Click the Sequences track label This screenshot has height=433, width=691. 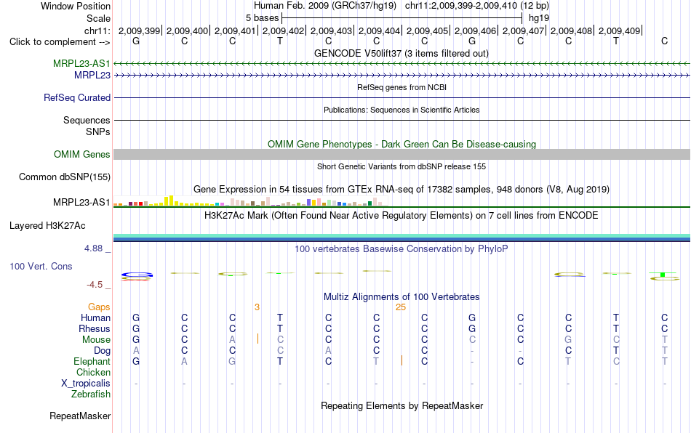(x=87, y=120)
